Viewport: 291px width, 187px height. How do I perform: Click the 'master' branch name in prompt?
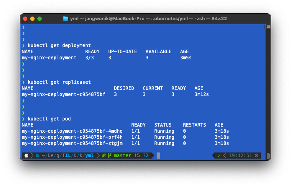[x=123, y=155]
